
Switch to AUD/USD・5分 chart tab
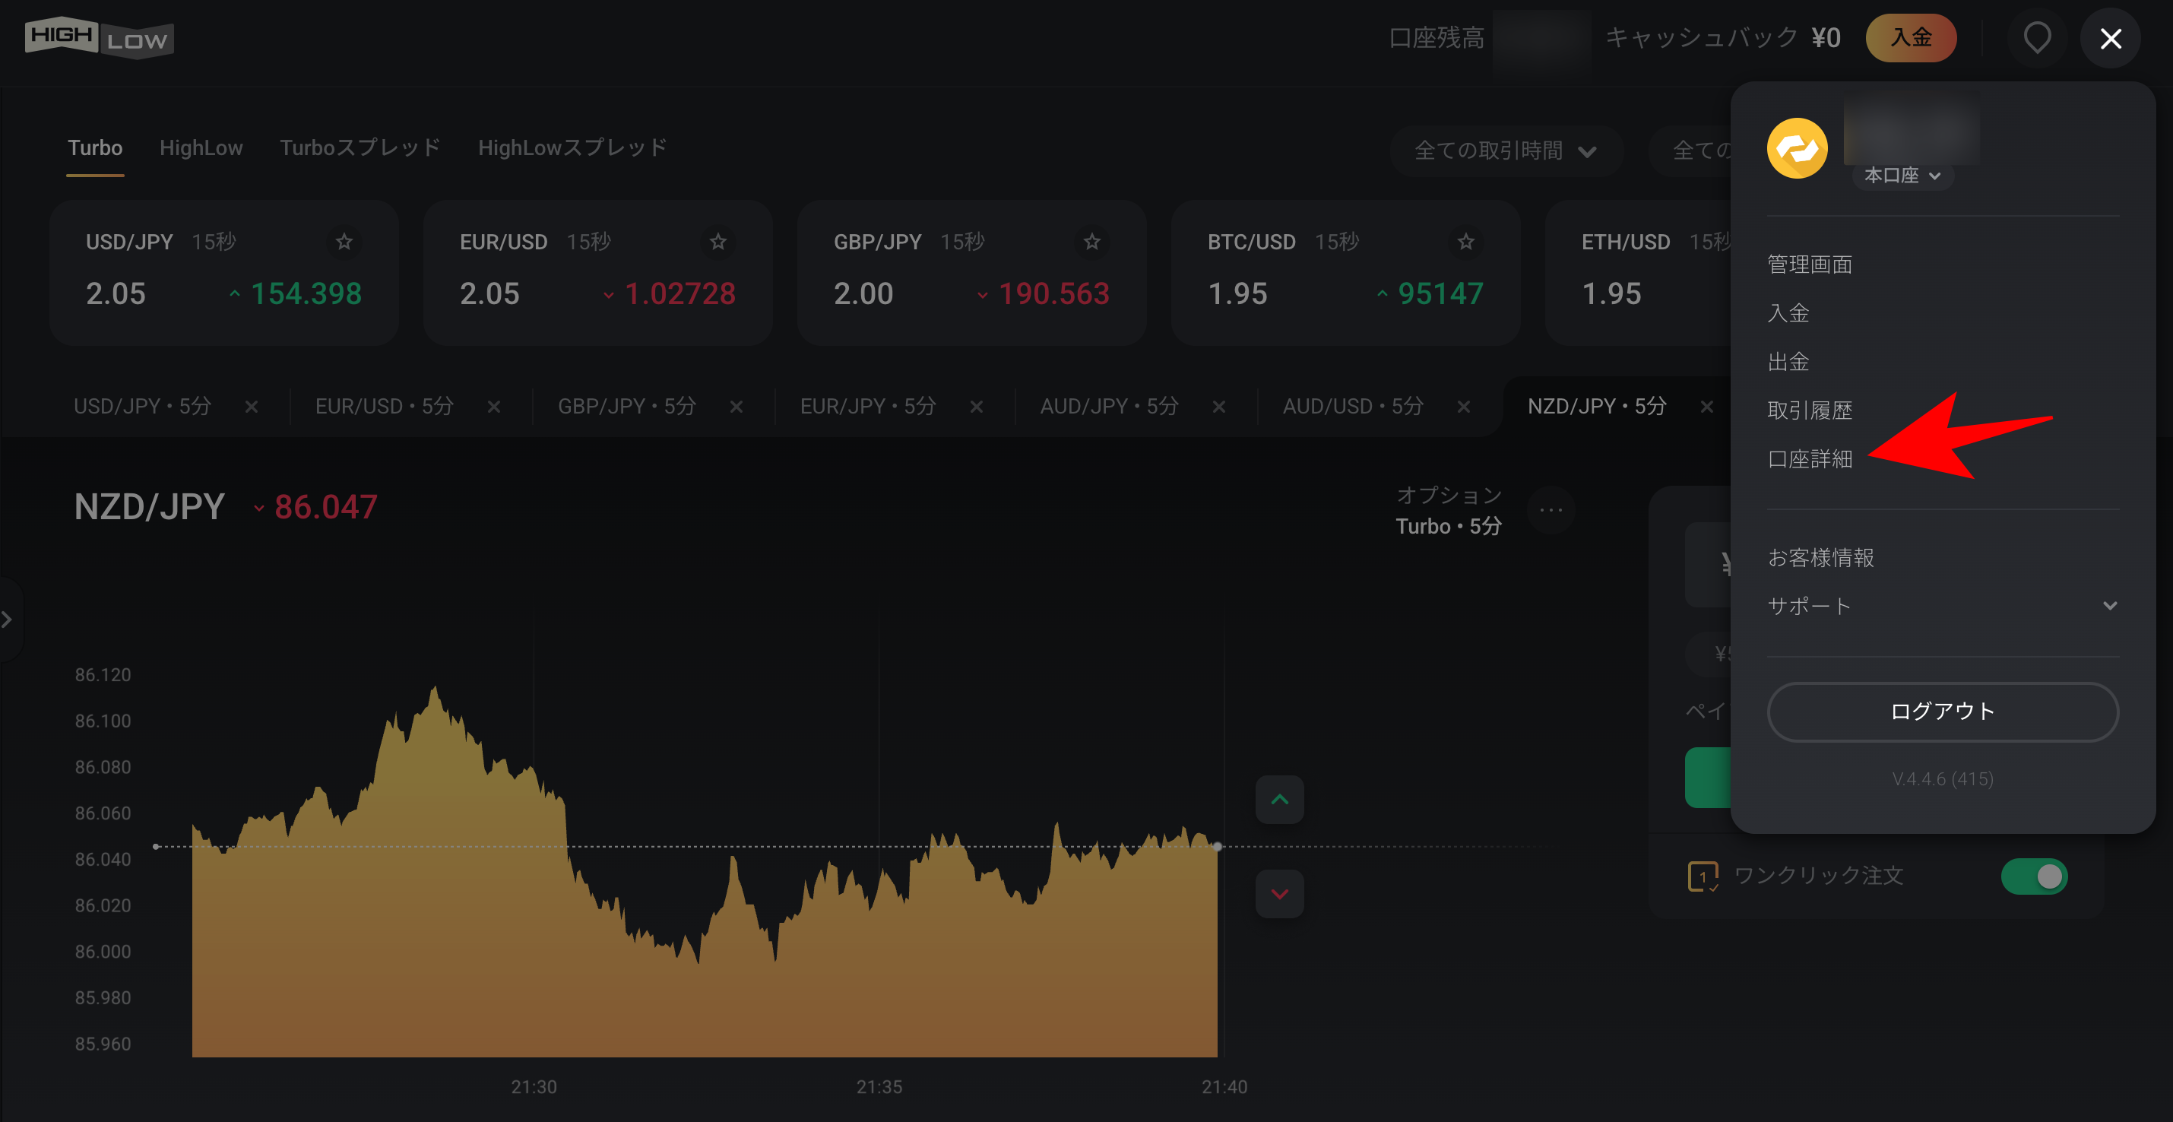click(1353, 407)
